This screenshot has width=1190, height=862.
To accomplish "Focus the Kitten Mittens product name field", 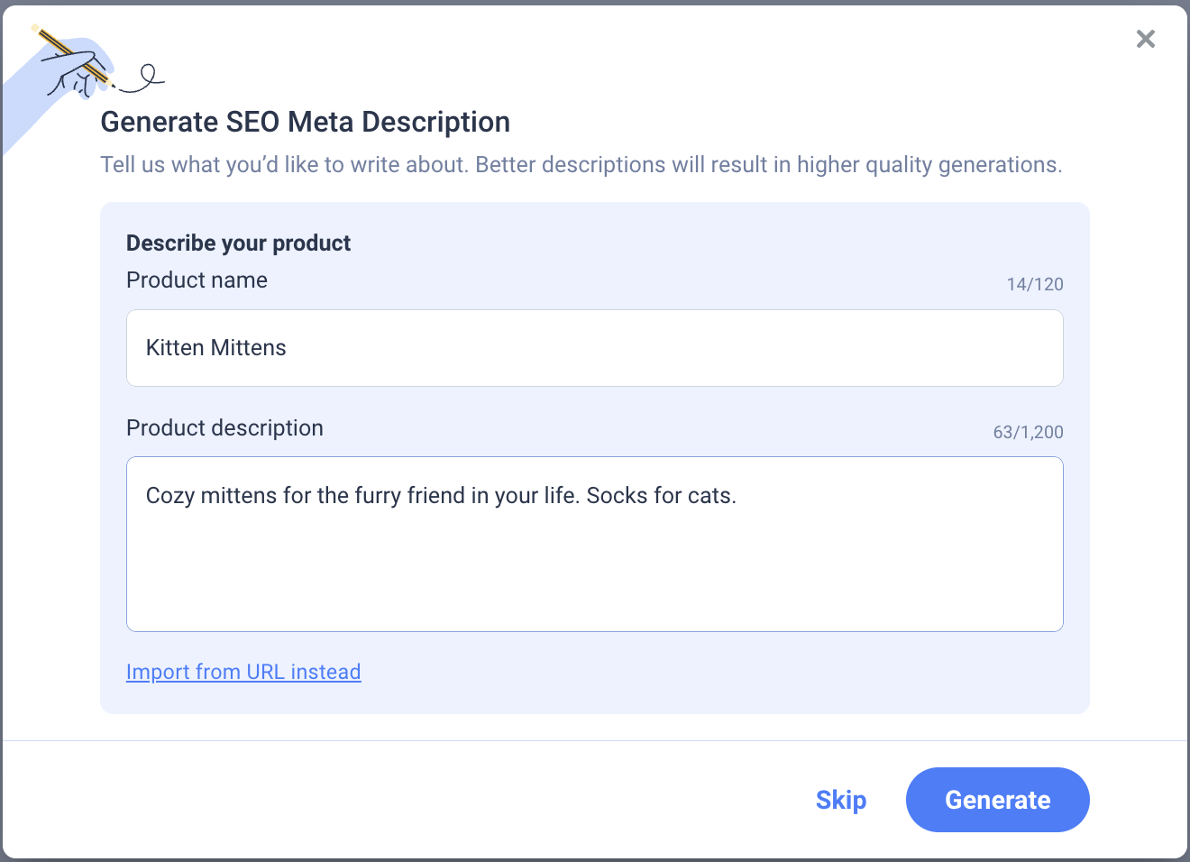I will point(594,348).
